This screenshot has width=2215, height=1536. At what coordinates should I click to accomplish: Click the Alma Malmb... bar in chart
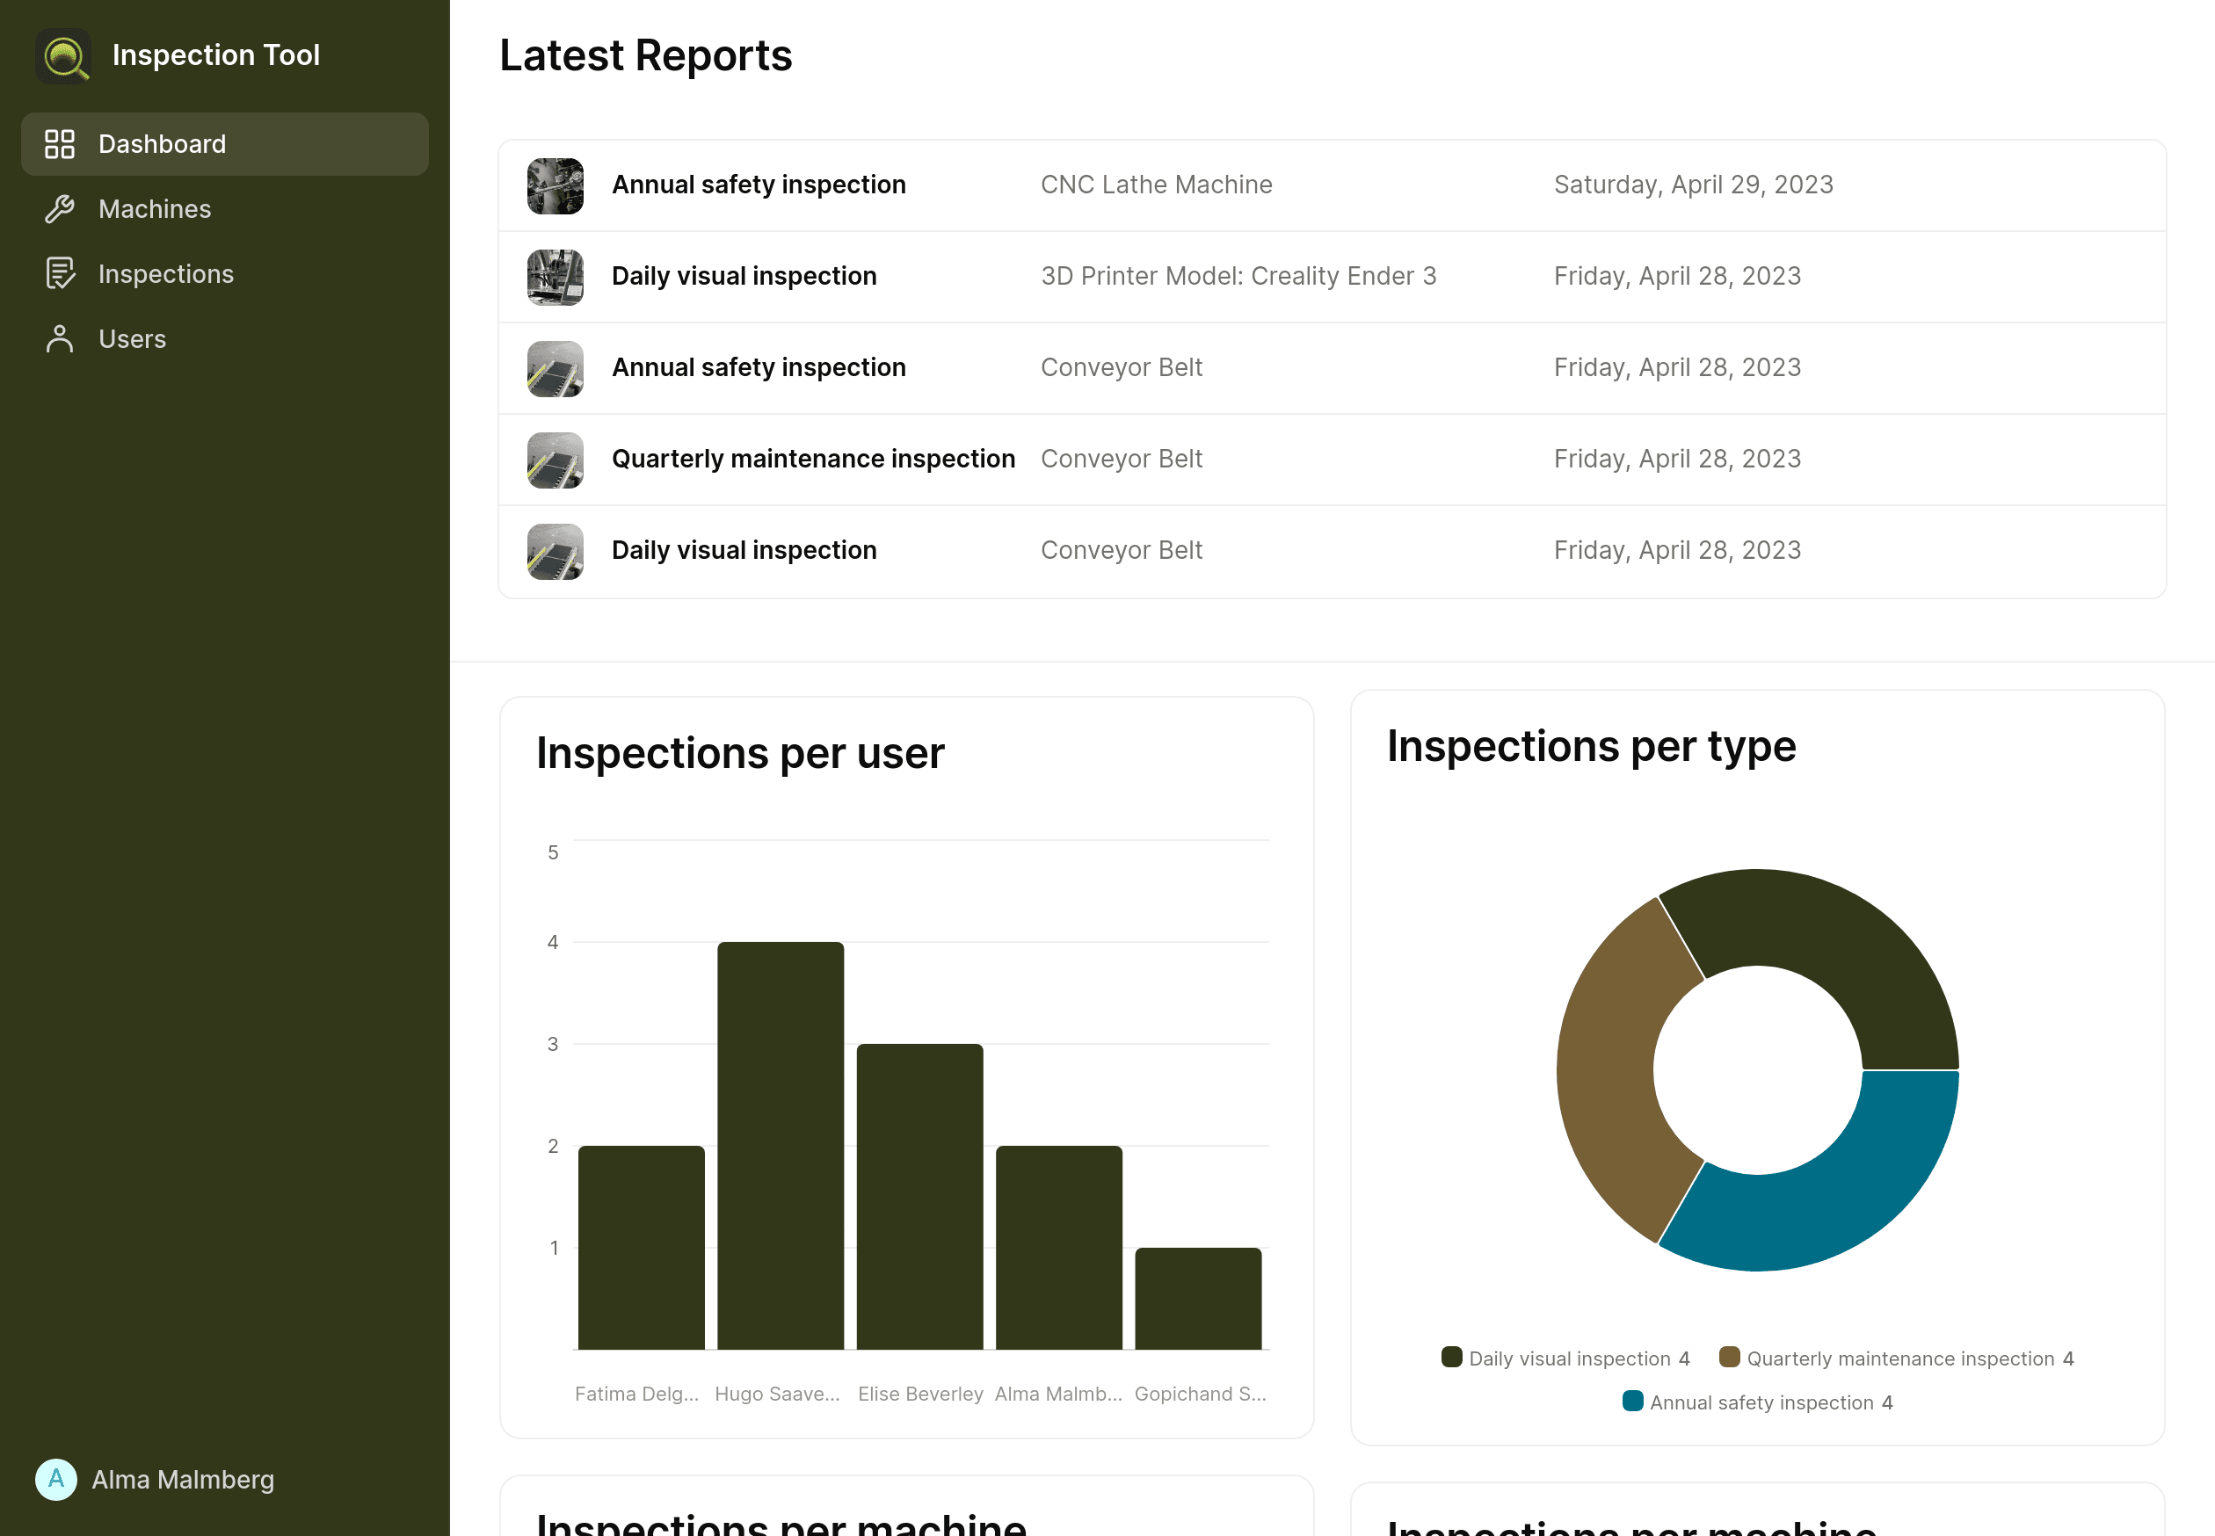[1059, 1247]
